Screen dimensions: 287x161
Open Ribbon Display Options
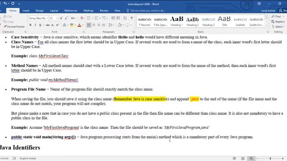click(259, 4)
